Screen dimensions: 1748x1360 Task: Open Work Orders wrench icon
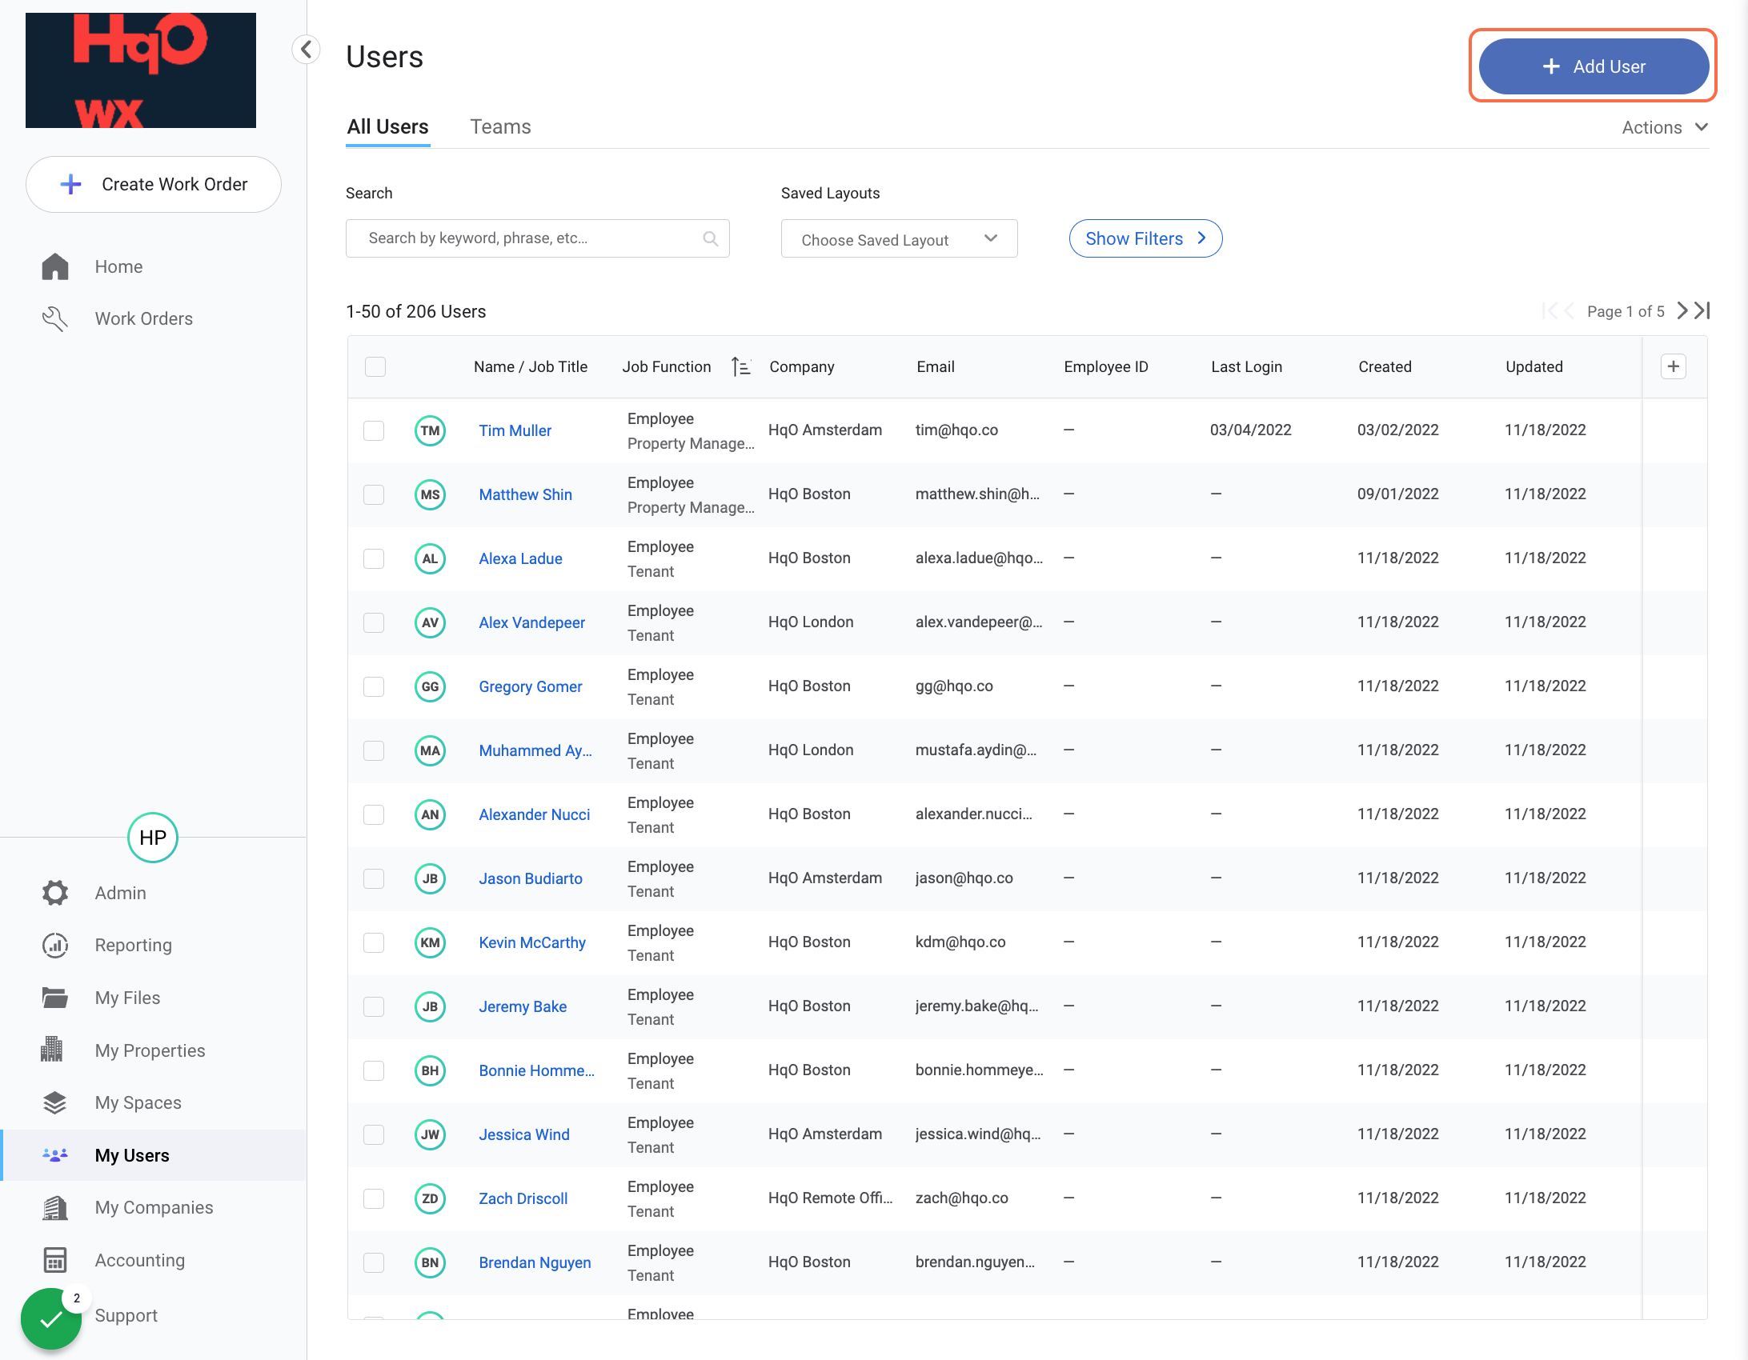point(55,318)
